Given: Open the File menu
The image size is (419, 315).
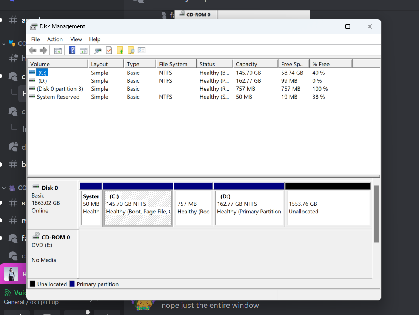Looking at the screenshot, I should tap(35, 39).
